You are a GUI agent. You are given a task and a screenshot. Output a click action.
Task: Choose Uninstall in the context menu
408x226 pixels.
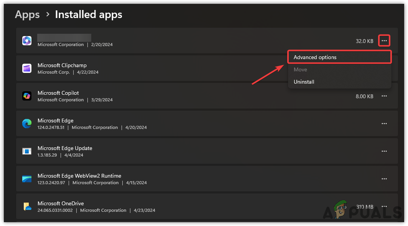point(304,82)
